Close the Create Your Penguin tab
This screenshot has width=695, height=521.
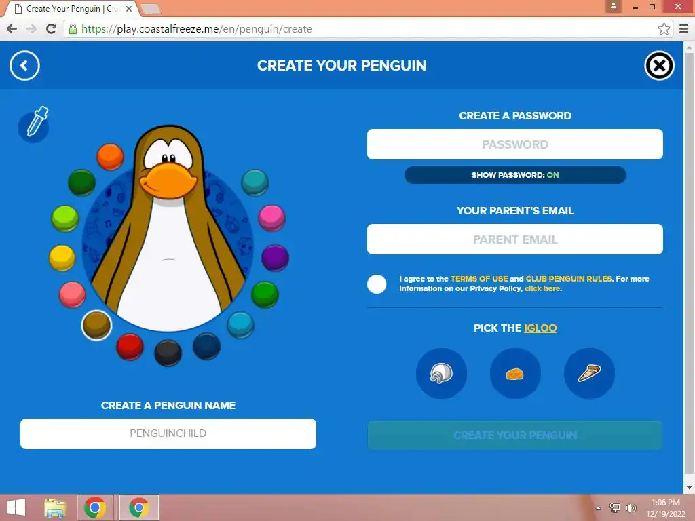coord(128,9)
